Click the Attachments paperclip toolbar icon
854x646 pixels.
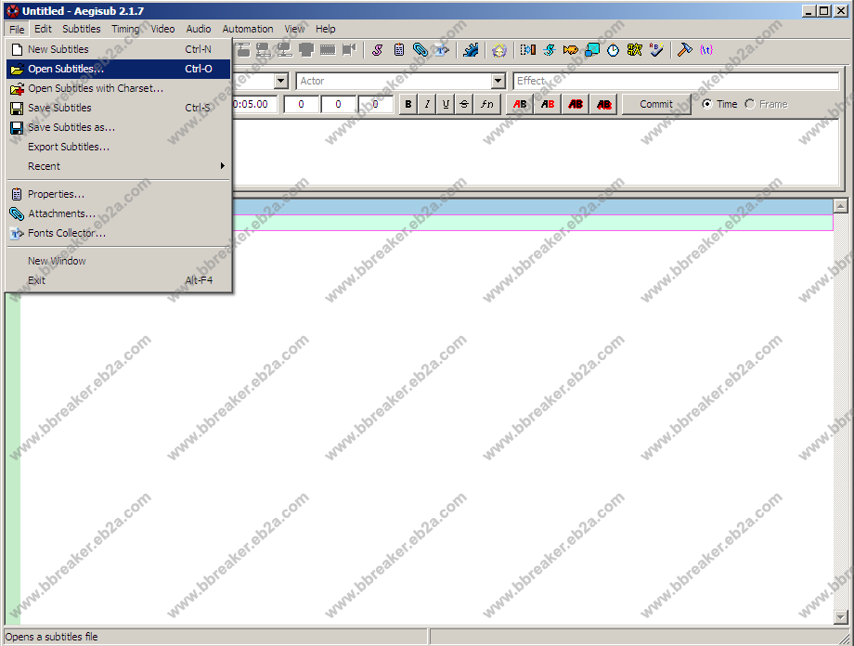point(420,50)
